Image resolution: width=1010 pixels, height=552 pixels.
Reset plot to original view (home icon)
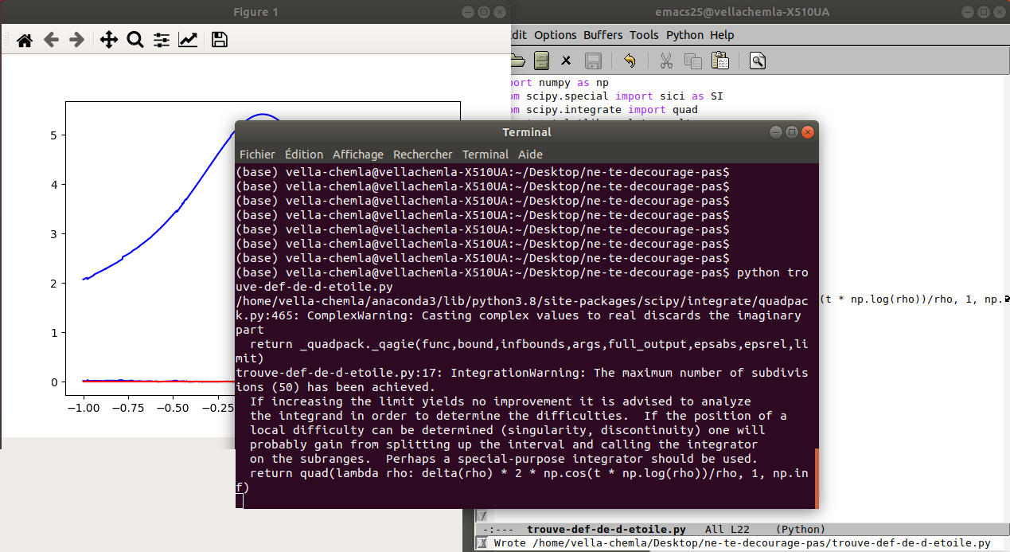pyautogui.click(x=25, y=40)
